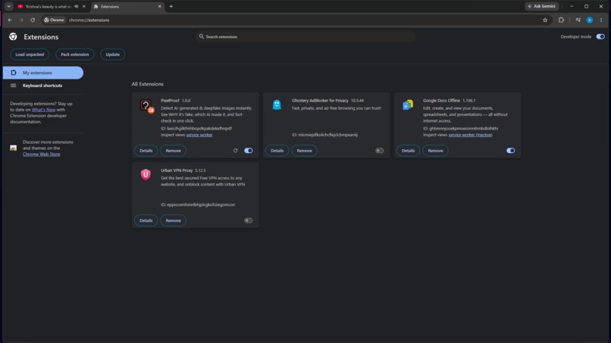This screenshot has width=611, height=343.
Task: Disable Google Docs Offline toggle
Action: pos(510,151)
